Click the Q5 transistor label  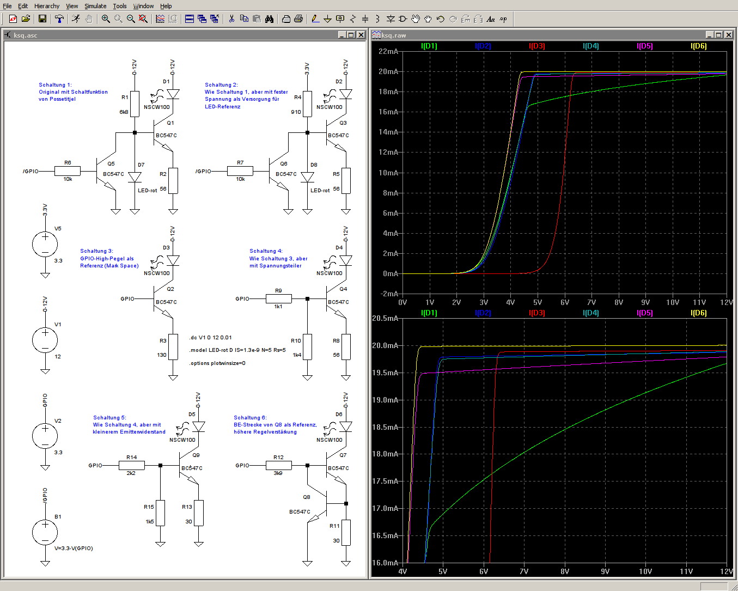coord(111,163)
